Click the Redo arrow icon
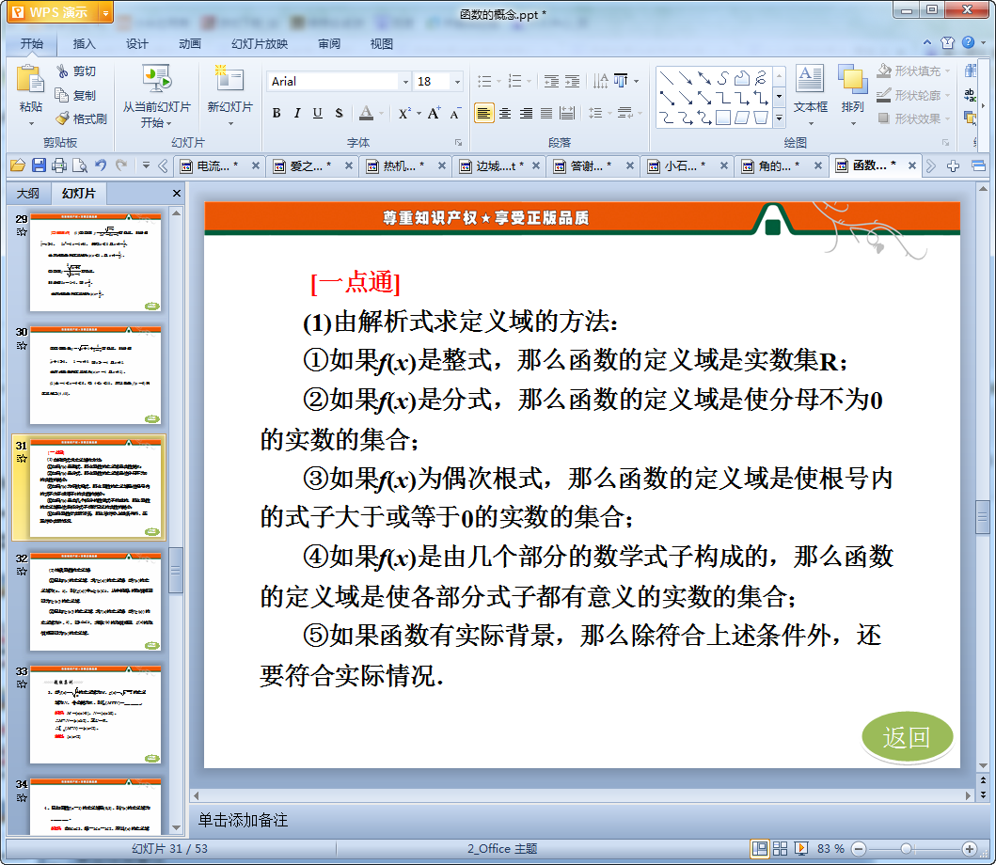 121,165
